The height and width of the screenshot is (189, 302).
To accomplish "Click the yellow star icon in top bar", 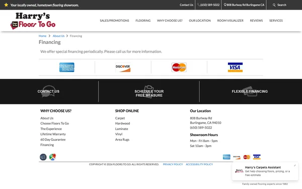I will tap(6, 5).
